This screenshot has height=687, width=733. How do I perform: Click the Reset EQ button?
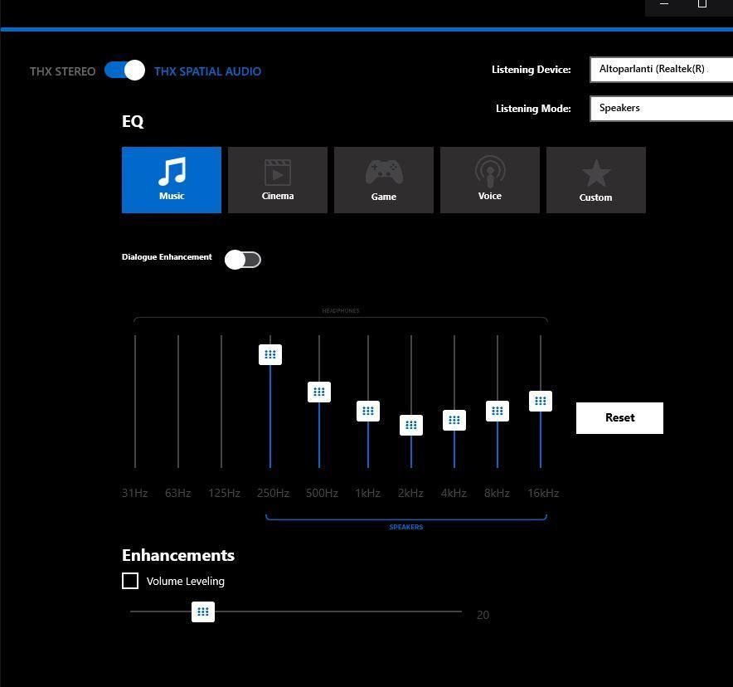point(619,418)
